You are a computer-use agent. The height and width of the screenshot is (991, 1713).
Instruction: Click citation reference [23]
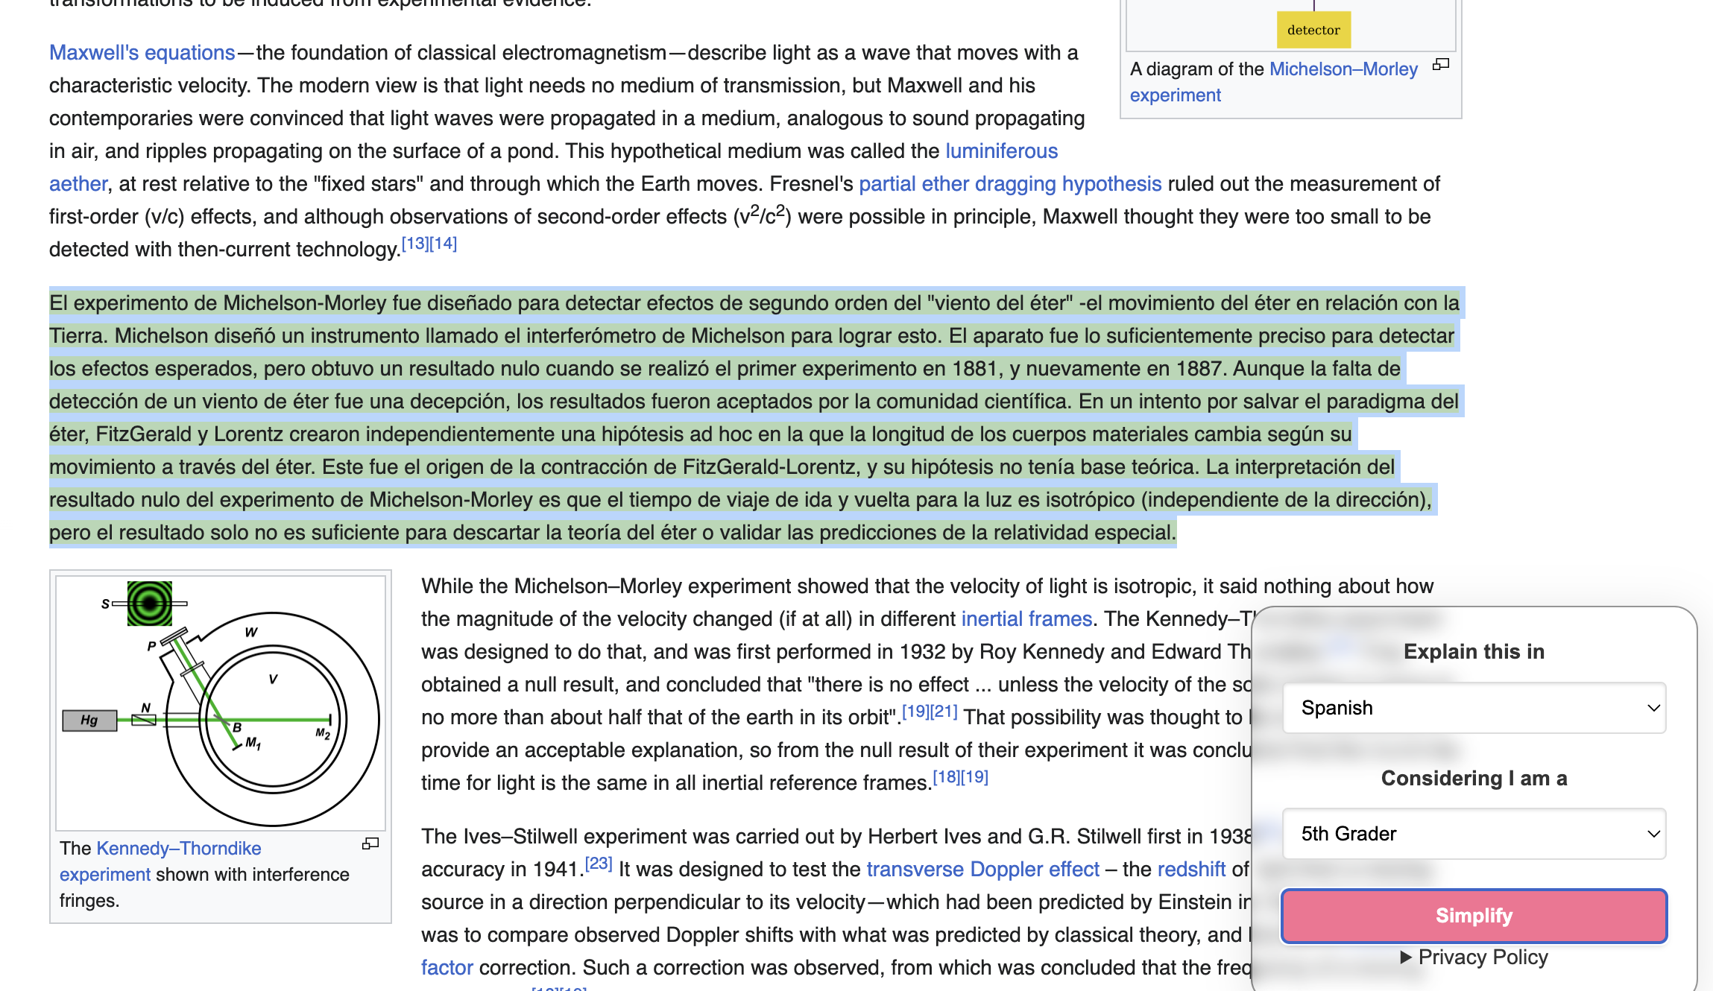598,864
